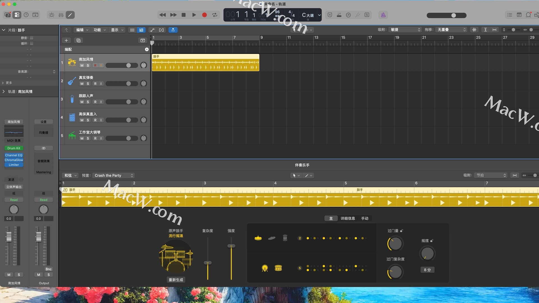Click the 重新生成 regenerate button

(176, 280)
